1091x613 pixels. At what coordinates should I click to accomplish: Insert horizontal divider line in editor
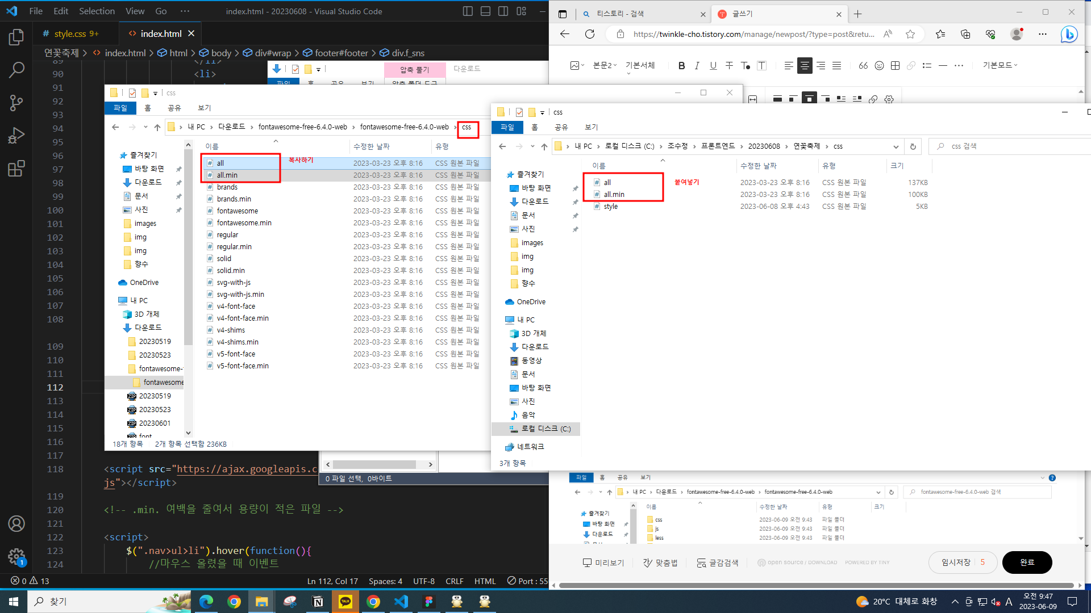[x=943, y=66]
